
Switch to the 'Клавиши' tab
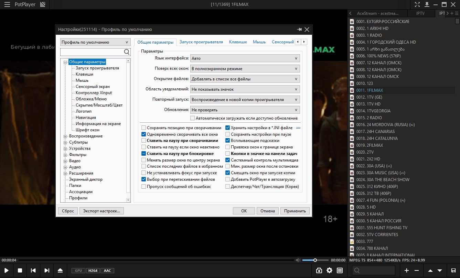pos(238,42)
